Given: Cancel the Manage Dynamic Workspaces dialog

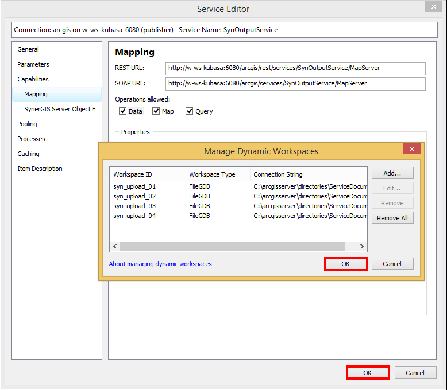Looking at the screenshot, I should pyautogui.click(x=392, y=264).
